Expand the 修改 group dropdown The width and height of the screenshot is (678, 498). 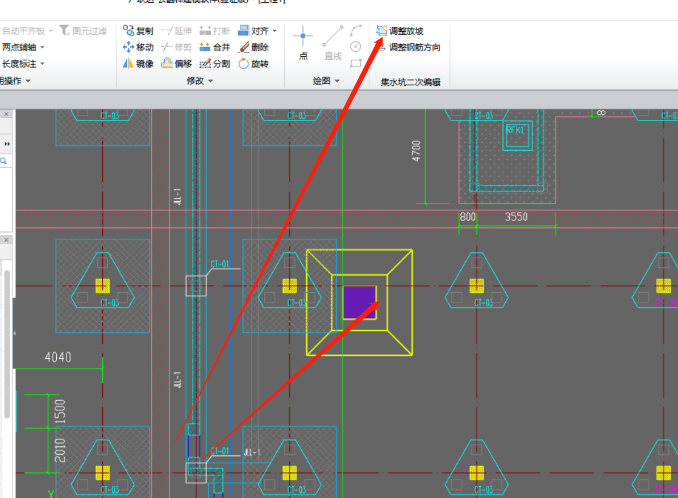pyautogui.click(x=211, y=81)
